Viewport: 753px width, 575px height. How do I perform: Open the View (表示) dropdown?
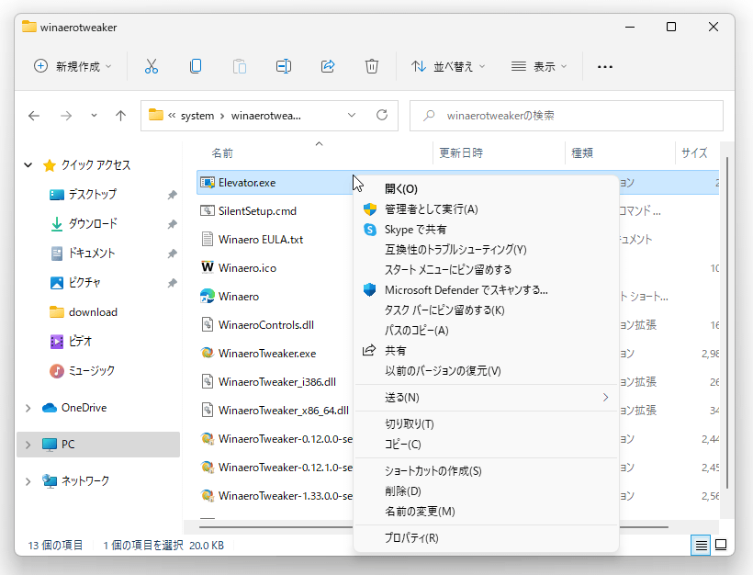click(x=539, y=66)
